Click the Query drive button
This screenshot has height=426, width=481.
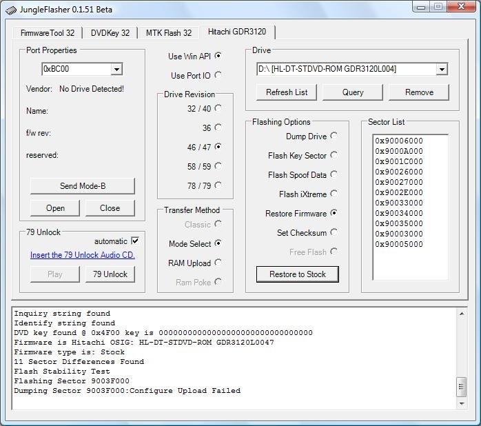(x=353, y=92)
